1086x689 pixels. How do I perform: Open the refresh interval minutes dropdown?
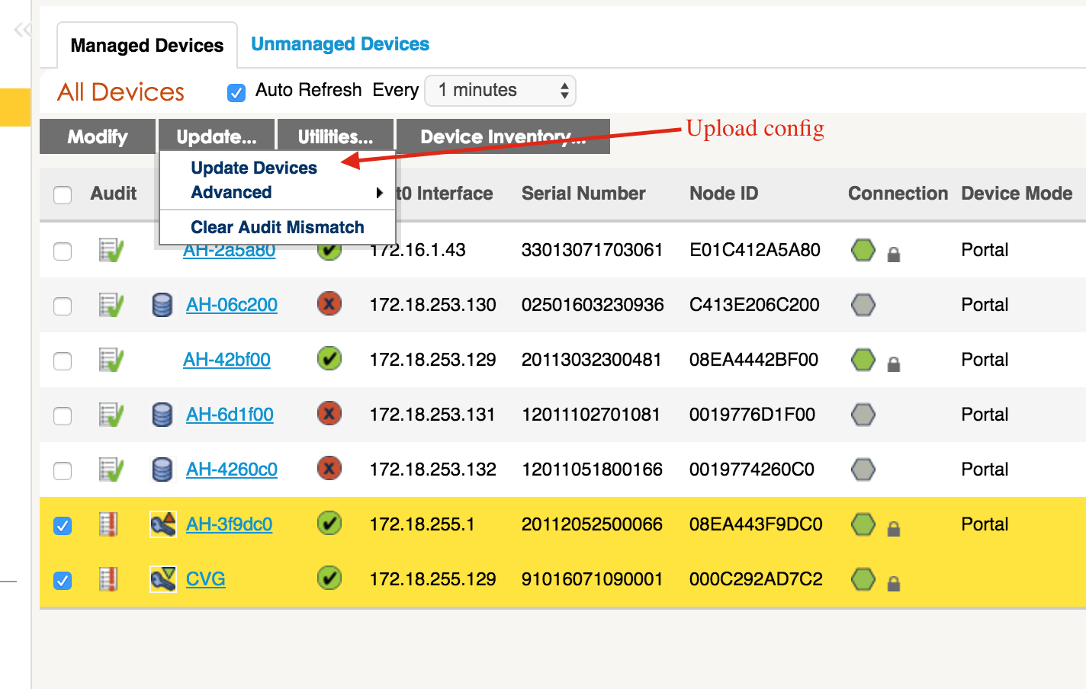pos(500,91)
